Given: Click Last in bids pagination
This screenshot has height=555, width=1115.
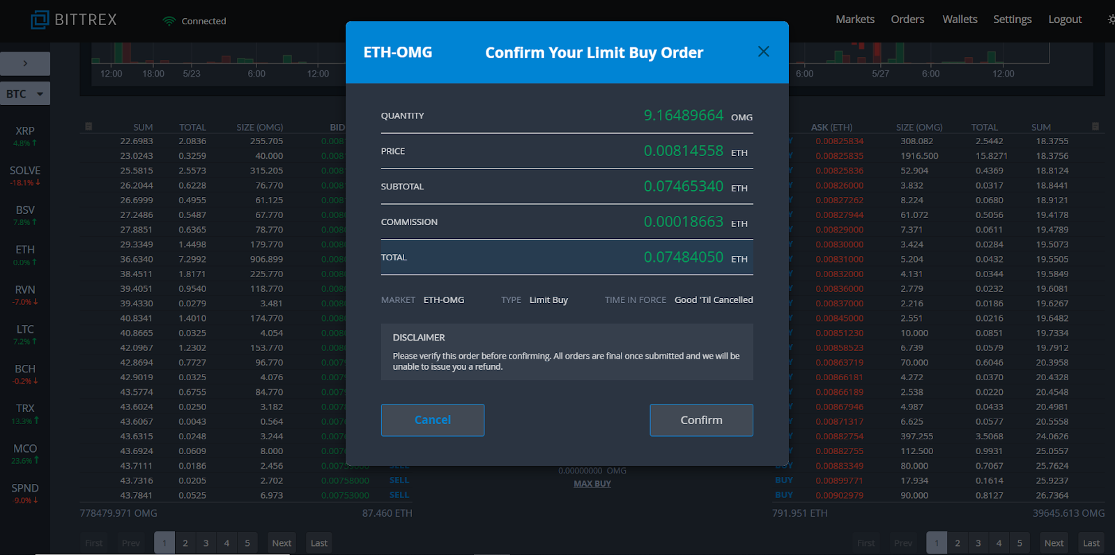Looking at the screenshot, I should click(319, 543).
